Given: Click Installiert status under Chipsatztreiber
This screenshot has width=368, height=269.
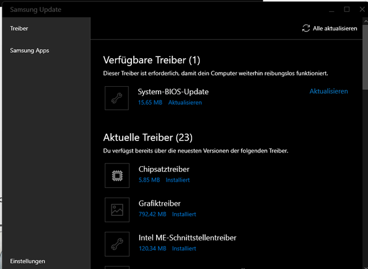Looking at the screenshot, I should [178, 180].
